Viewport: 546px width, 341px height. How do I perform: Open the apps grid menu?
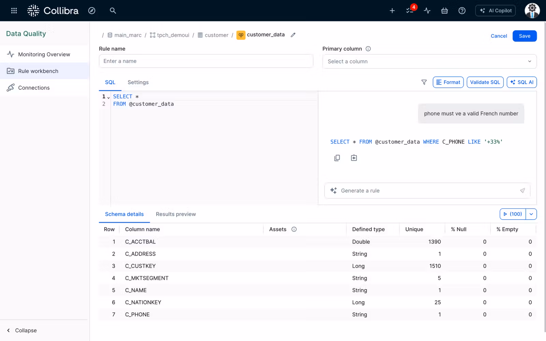14,11
